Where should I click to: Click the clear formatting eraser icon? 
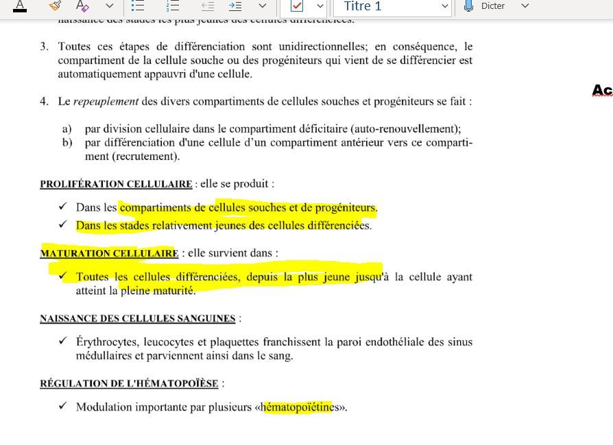[82, 5]
